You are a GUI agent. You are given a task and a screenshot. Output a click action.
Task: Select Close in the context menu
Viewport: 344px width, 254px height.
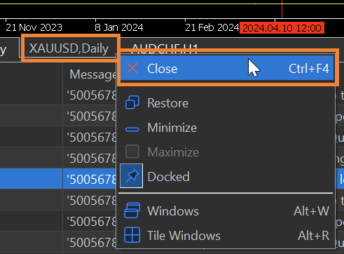tap(227, 68)
